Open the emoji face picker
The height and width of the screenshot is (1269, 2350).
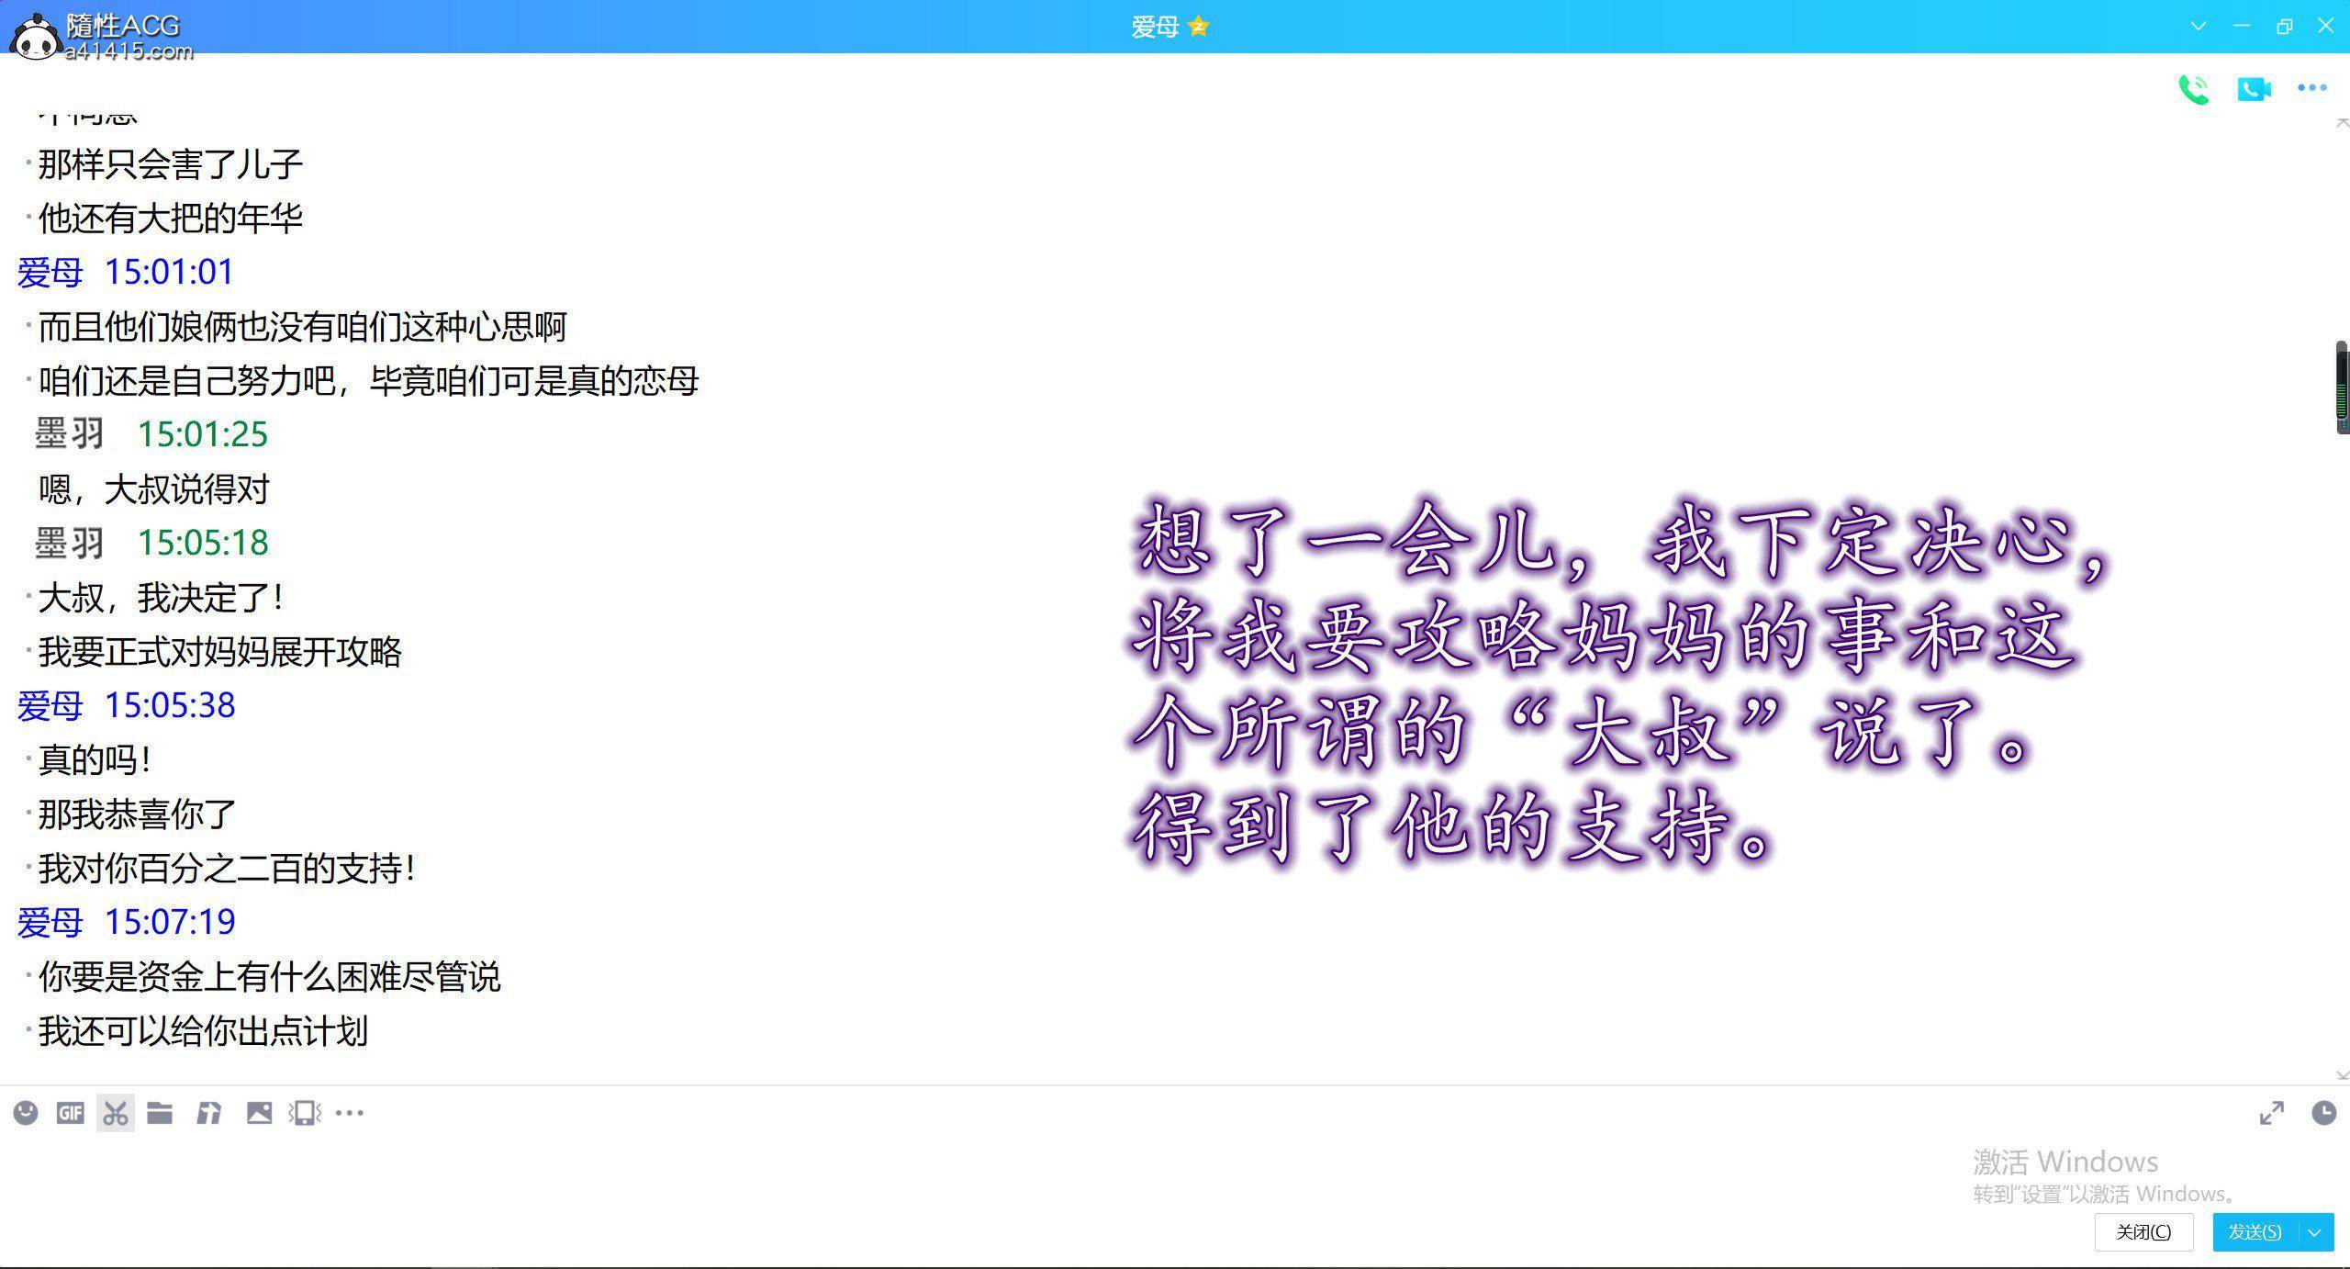coord(26,1113)
